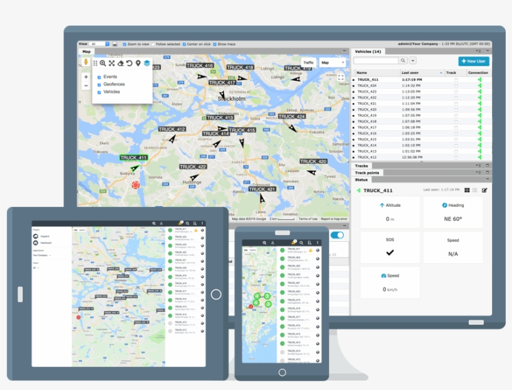Click the New User button
The image size is (512, 390).
[474, 61]
